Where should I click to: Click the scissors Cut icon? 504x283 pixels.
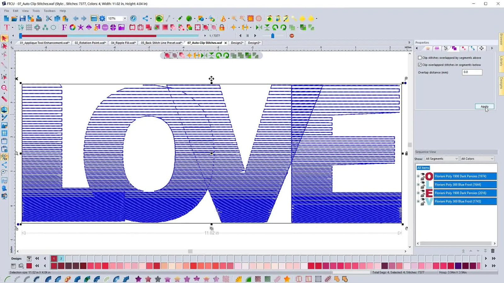tap(49, 19)
